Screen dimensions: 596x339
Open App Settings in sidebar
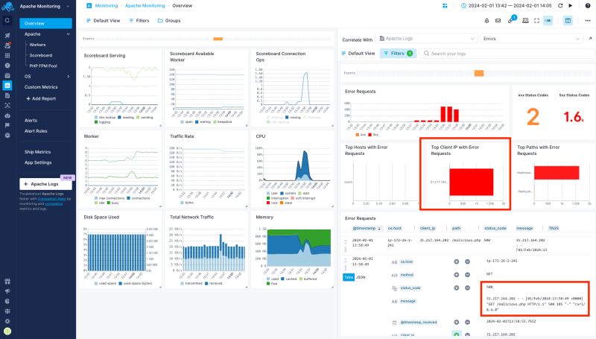[38, 162]
